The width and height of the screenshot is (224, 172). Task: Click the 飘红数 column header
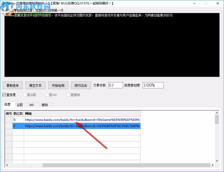pos(18,114)
